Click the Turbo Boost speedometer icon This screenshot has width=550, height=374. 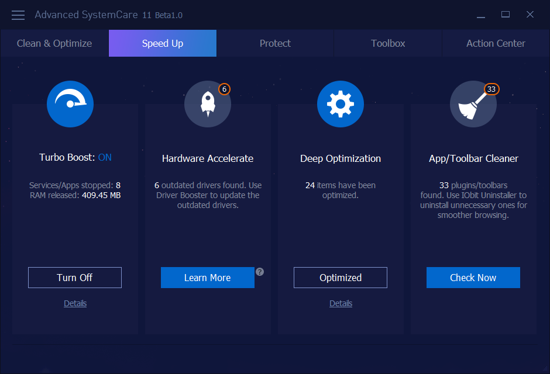click(70, 104)
